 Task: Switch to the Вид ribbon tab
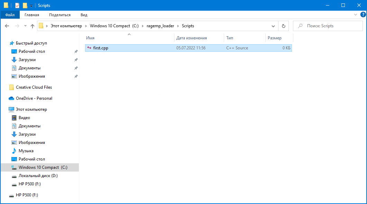click(84, 15)
